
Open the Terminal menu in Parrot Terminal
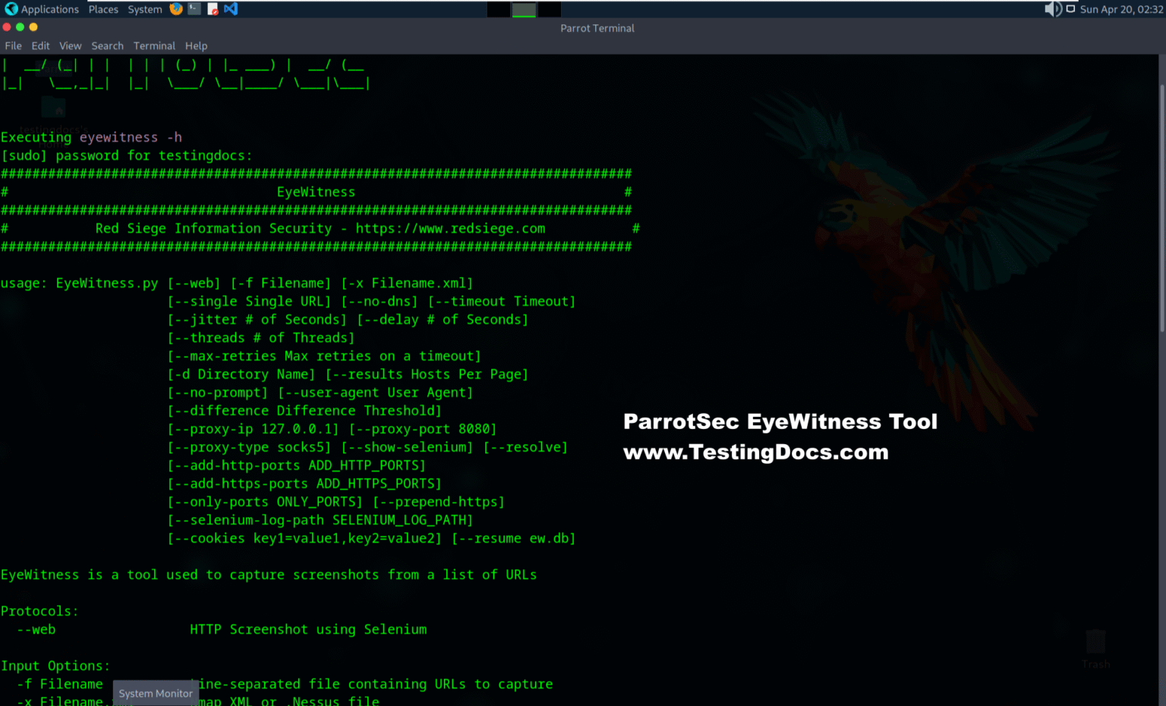point(154,46)
